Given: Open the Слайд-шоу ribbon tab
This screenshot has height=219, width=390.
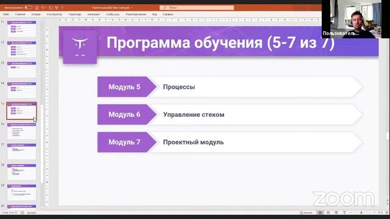Looking at the screenshot, I should click(x=113, y=15).
